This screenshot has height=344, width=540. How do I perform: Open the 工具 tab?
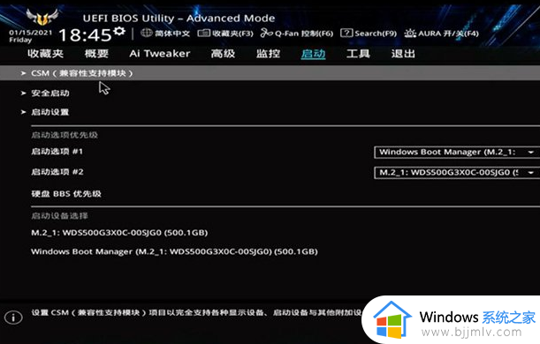pos(358,54)
